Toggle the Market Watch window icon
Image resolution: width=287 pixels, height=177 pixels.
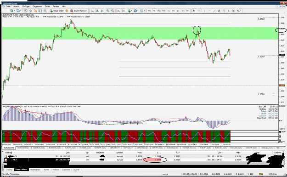[x=26, y=11]
